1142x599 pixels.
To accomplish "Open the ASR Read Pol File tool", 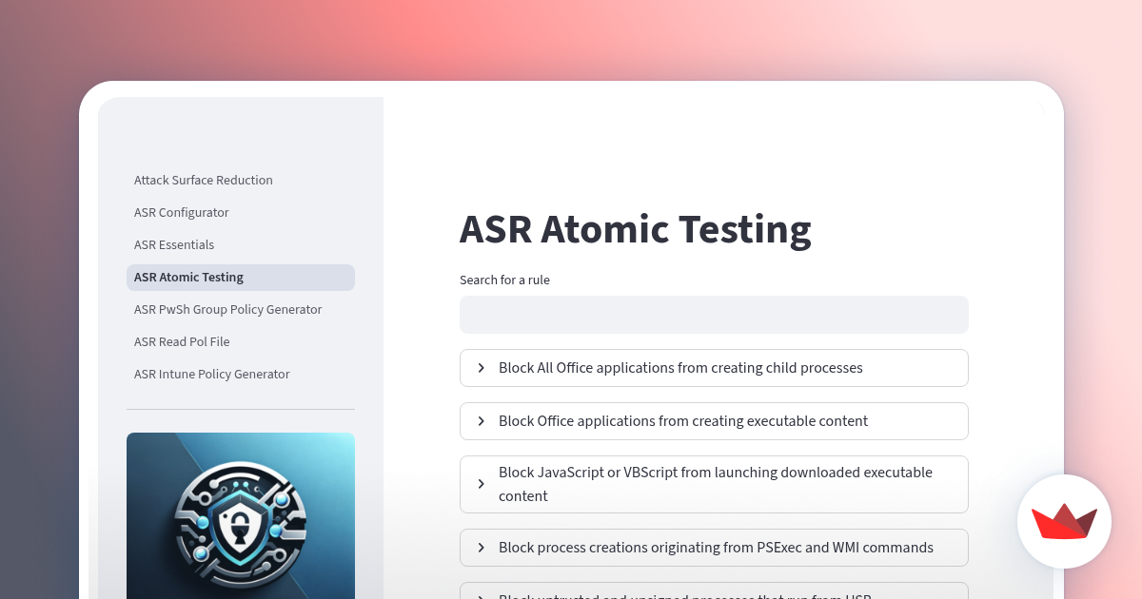I will click(182, 341).
